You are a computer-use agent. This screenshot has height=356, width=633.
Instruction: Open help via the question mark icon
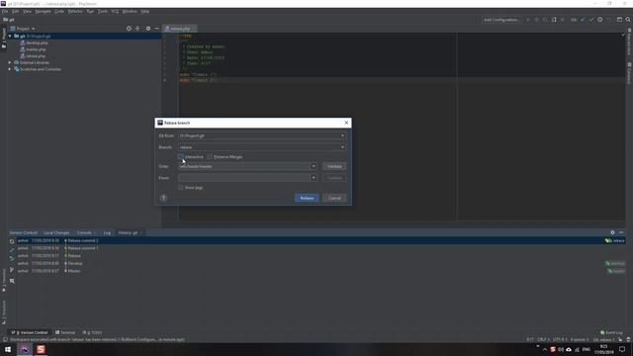pyautogui.click(x=163, y=198)
